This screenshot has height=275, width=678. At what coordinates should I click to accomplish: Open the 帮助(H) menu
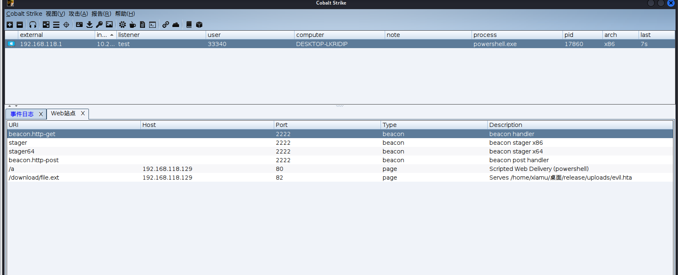pos(125,14)
